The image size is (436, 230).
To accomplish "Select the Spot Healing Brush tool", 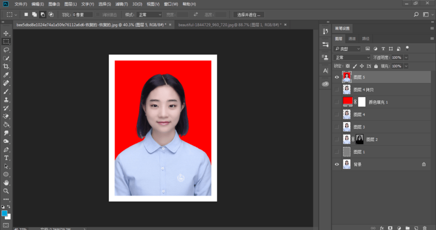I will (6, 83).
